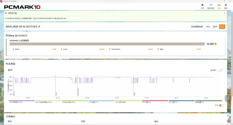The height and width of the screenshot is (125, 233).
Task: Open the Benchmarks gauge icon
Action: (x=211, y=5)
